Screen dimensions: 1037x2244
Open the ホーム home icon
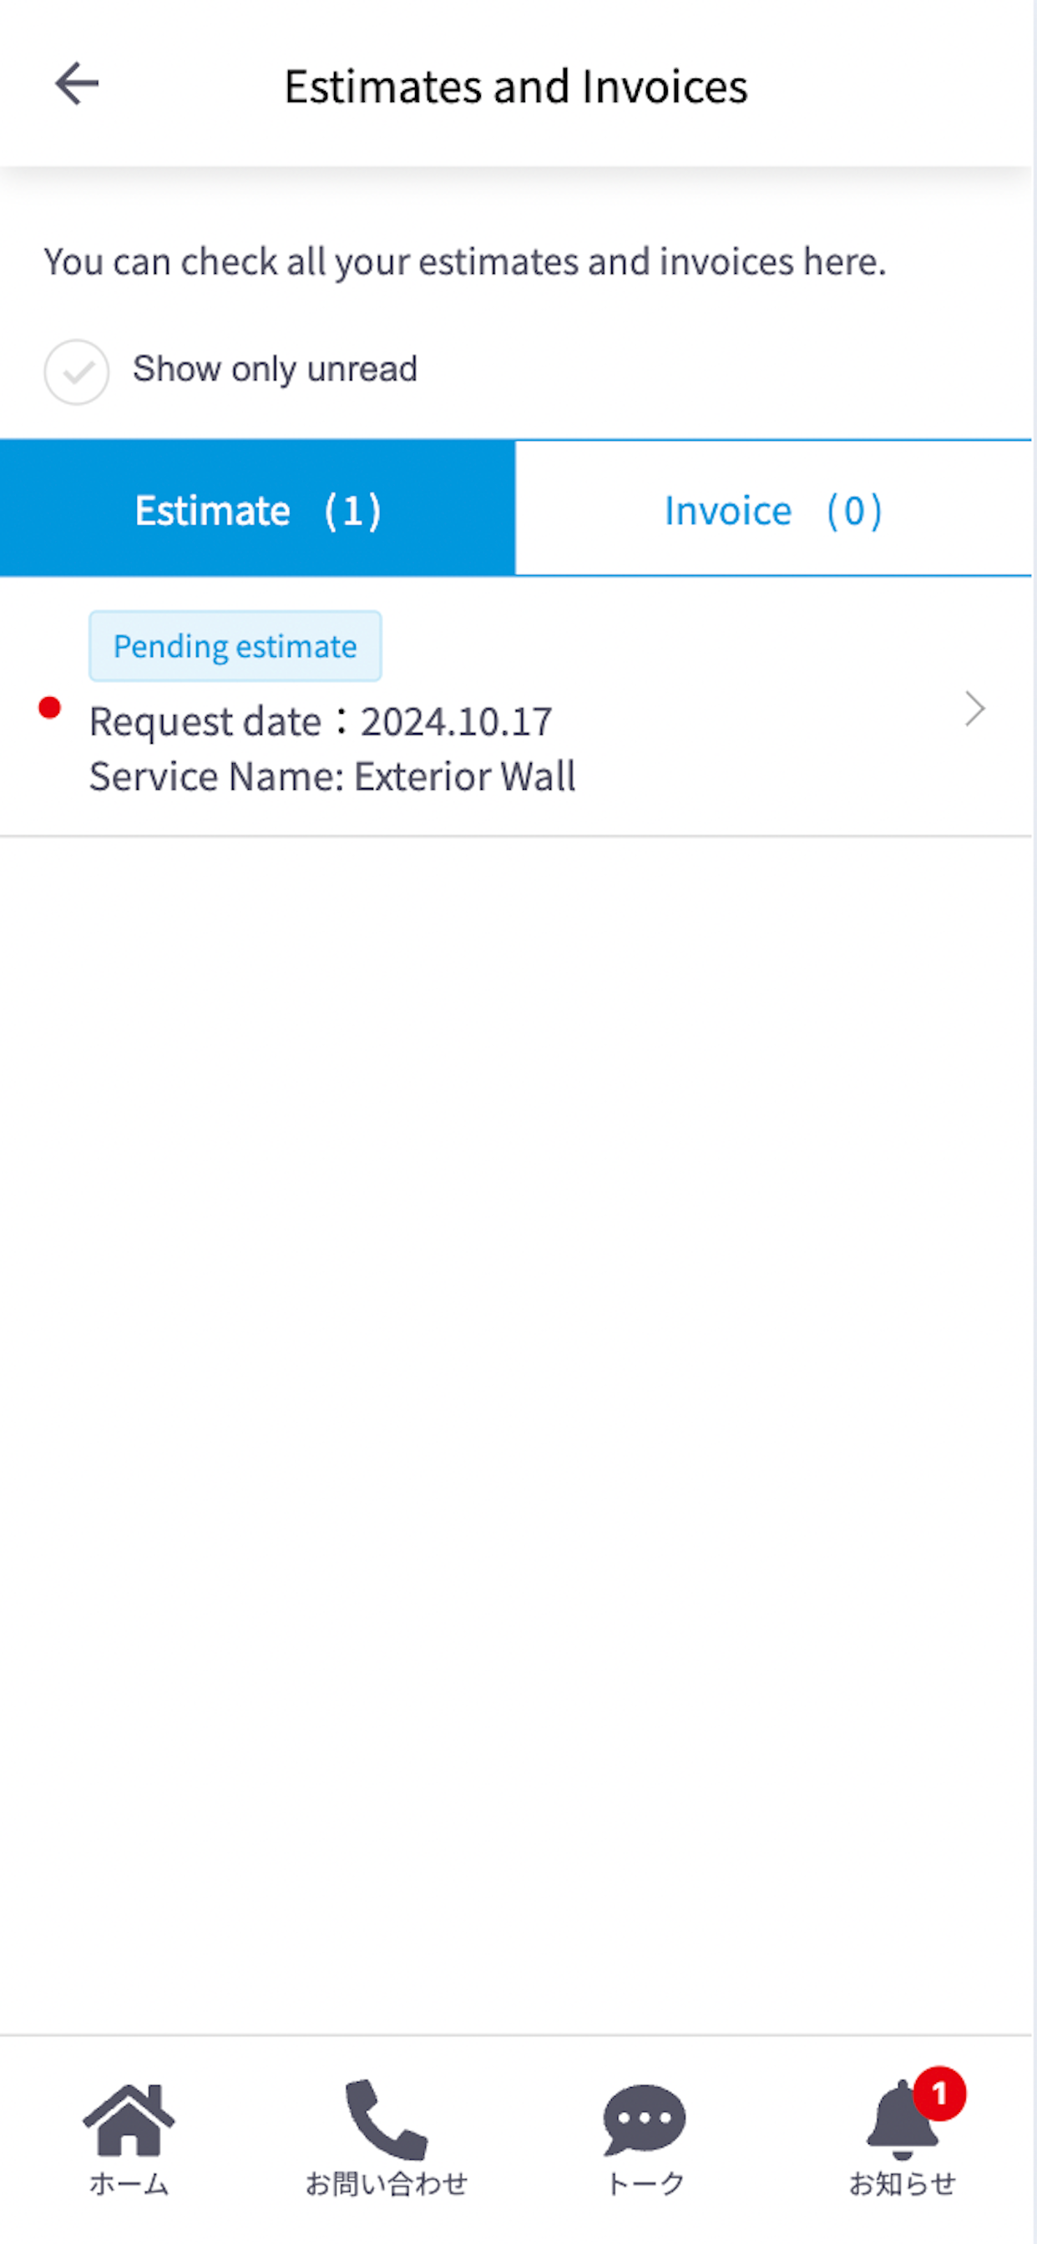click(129, 2120)
